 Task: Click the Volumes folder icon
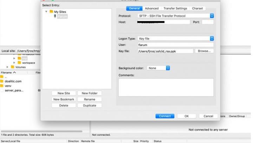point(13,67)
